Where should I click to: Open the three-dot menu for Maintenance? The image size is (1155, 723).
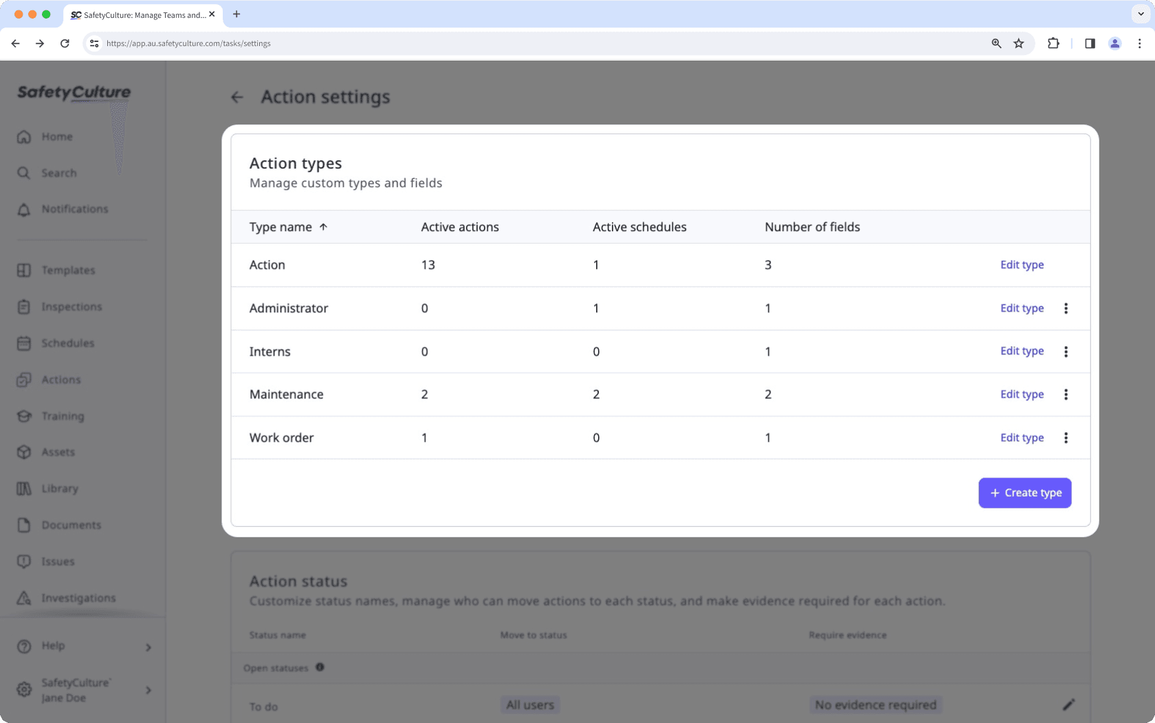click(x=1066, y=394)
